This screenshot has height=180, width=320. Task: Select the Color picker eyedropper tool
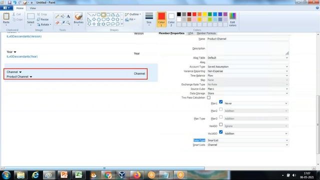point(62,23)
